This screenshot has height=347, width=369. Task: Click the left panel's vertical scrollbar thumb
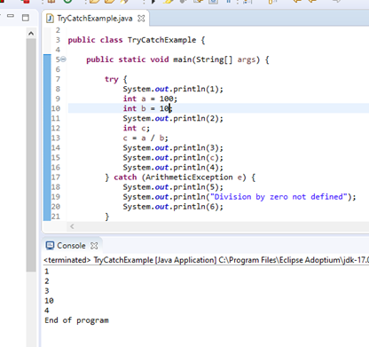tap(31, 155)
